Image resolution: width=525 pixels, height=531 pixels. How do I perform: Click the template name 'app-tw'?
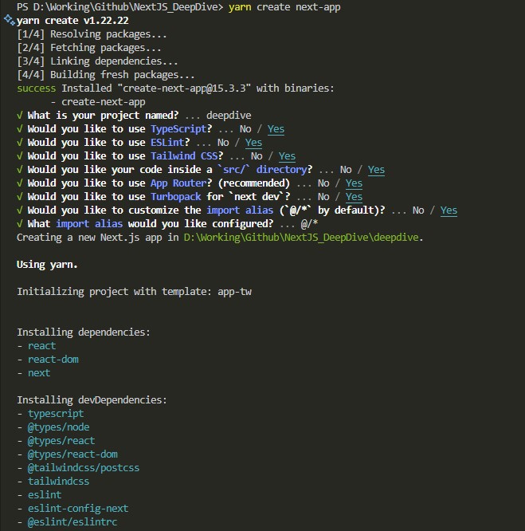(x=234, y=292)
